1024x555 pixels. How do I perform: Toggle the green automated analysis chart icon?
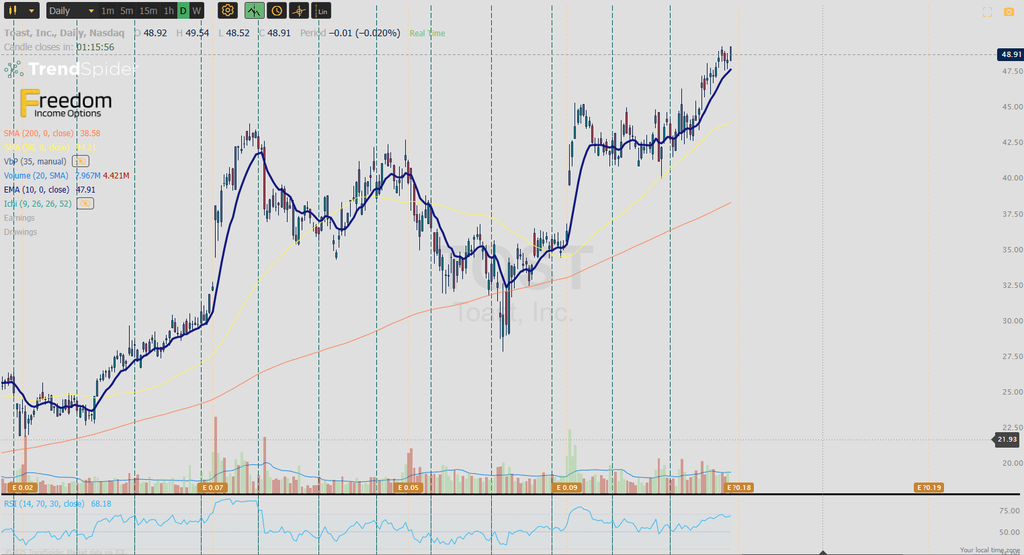coord(254,11)
